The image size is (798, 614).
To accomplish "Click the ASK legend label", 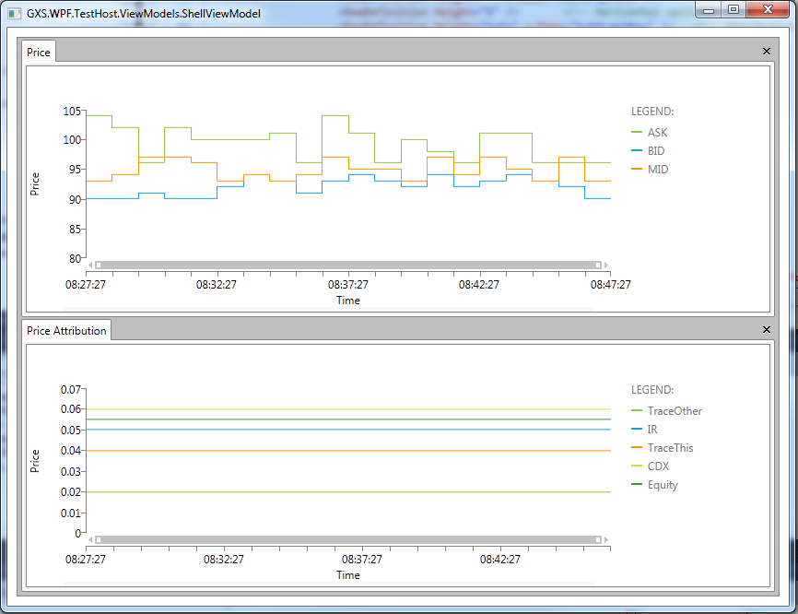I will 657,133.
